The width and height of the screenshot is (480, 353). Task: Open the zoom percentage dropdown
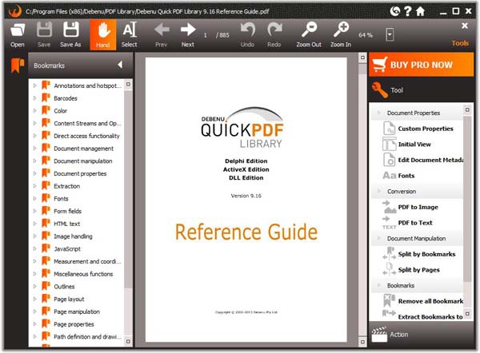pos(390,35)
